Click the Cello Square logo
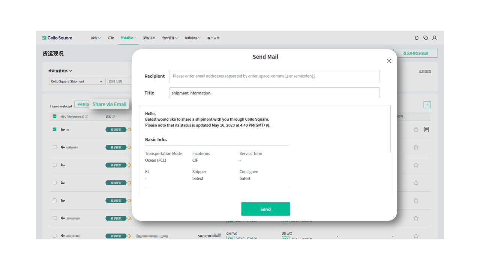This screenshot has height=270, width=480. pyautogui.click(x=57, y=38)
